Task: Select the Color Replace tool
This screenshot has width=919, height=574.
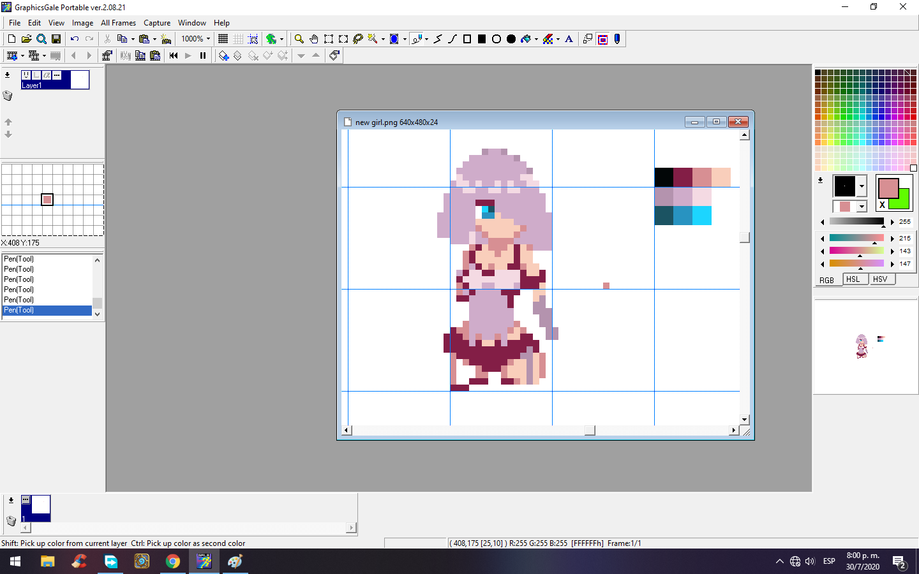Action: [x=548, y=39]
